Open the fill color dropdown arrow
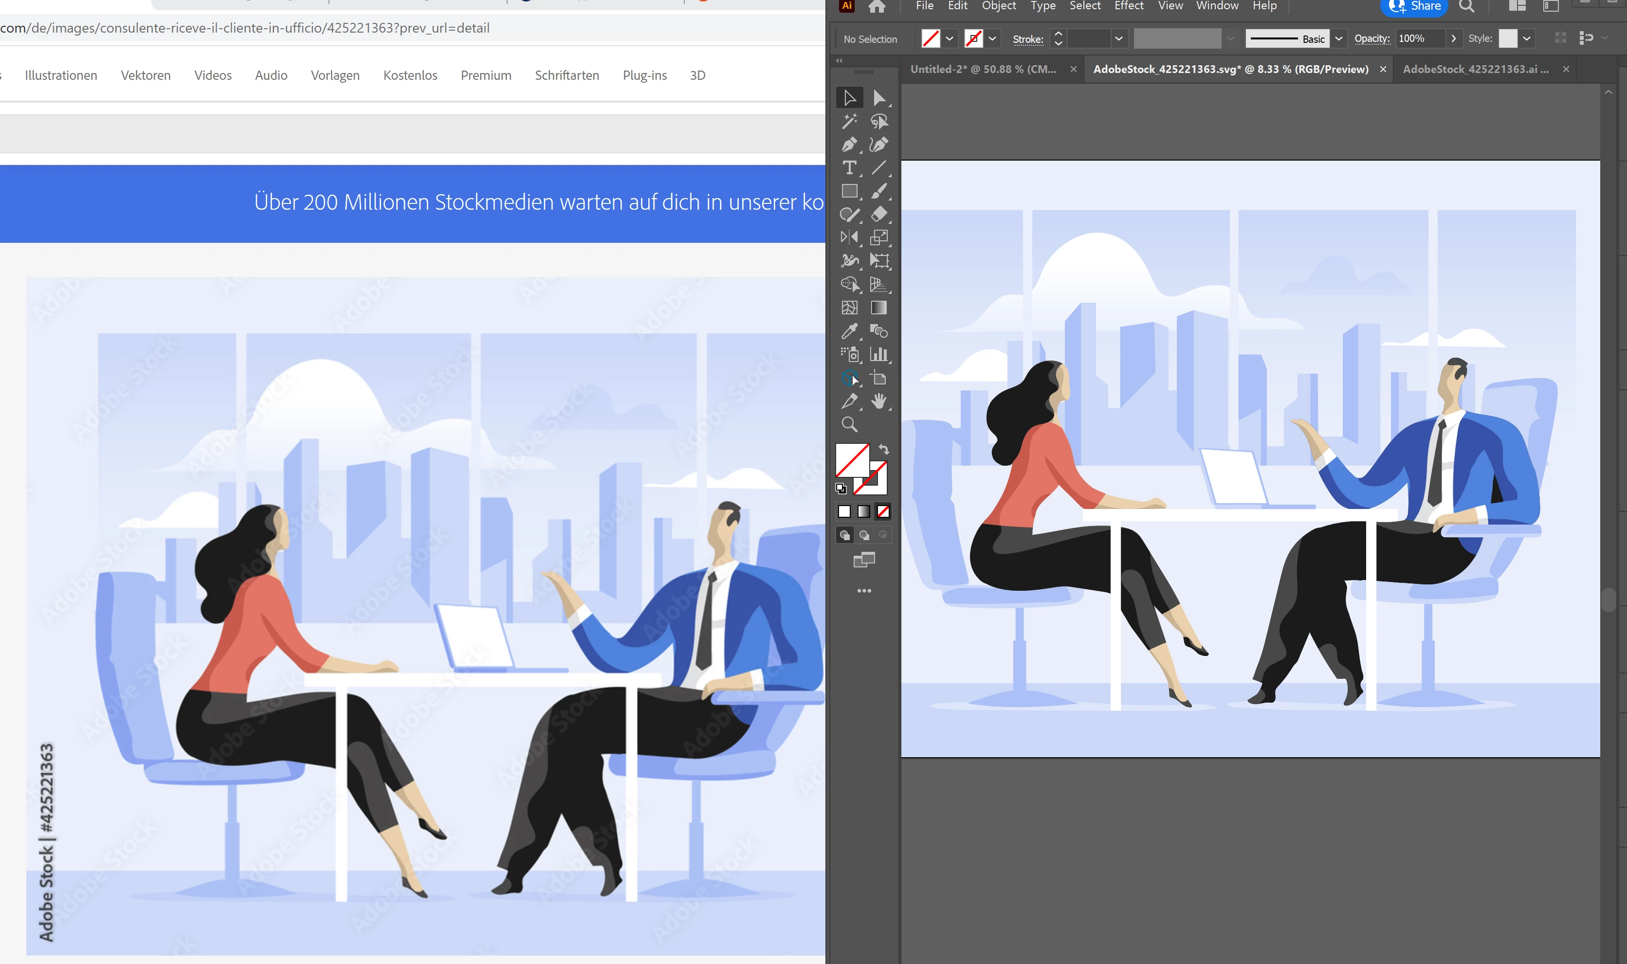The width and height of the screenshot is (1627, 964). (x=950, y=39)
